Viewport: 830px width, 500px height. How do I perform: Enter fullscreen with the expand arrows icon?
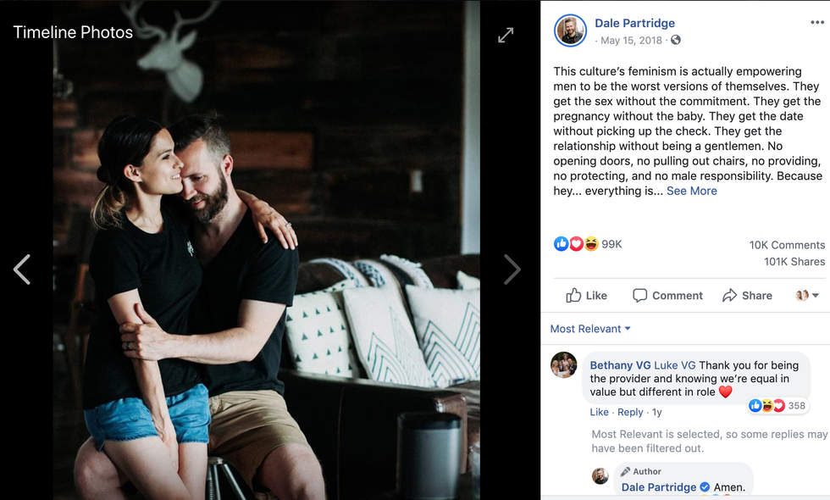(506, 35)
